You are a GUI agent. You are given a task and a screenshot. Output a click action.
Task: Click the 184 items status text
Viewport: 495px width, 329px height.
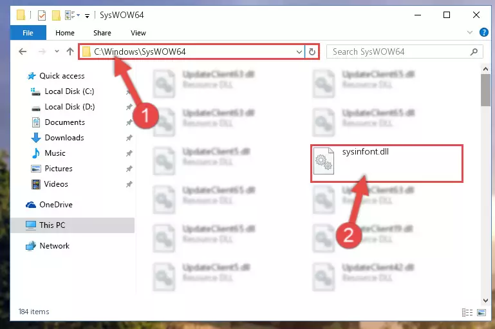(33, 312)
